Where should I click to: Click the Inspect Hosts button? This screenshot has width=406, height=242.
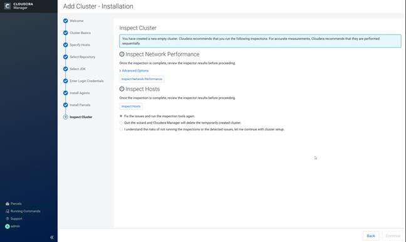tap(131, 106)
